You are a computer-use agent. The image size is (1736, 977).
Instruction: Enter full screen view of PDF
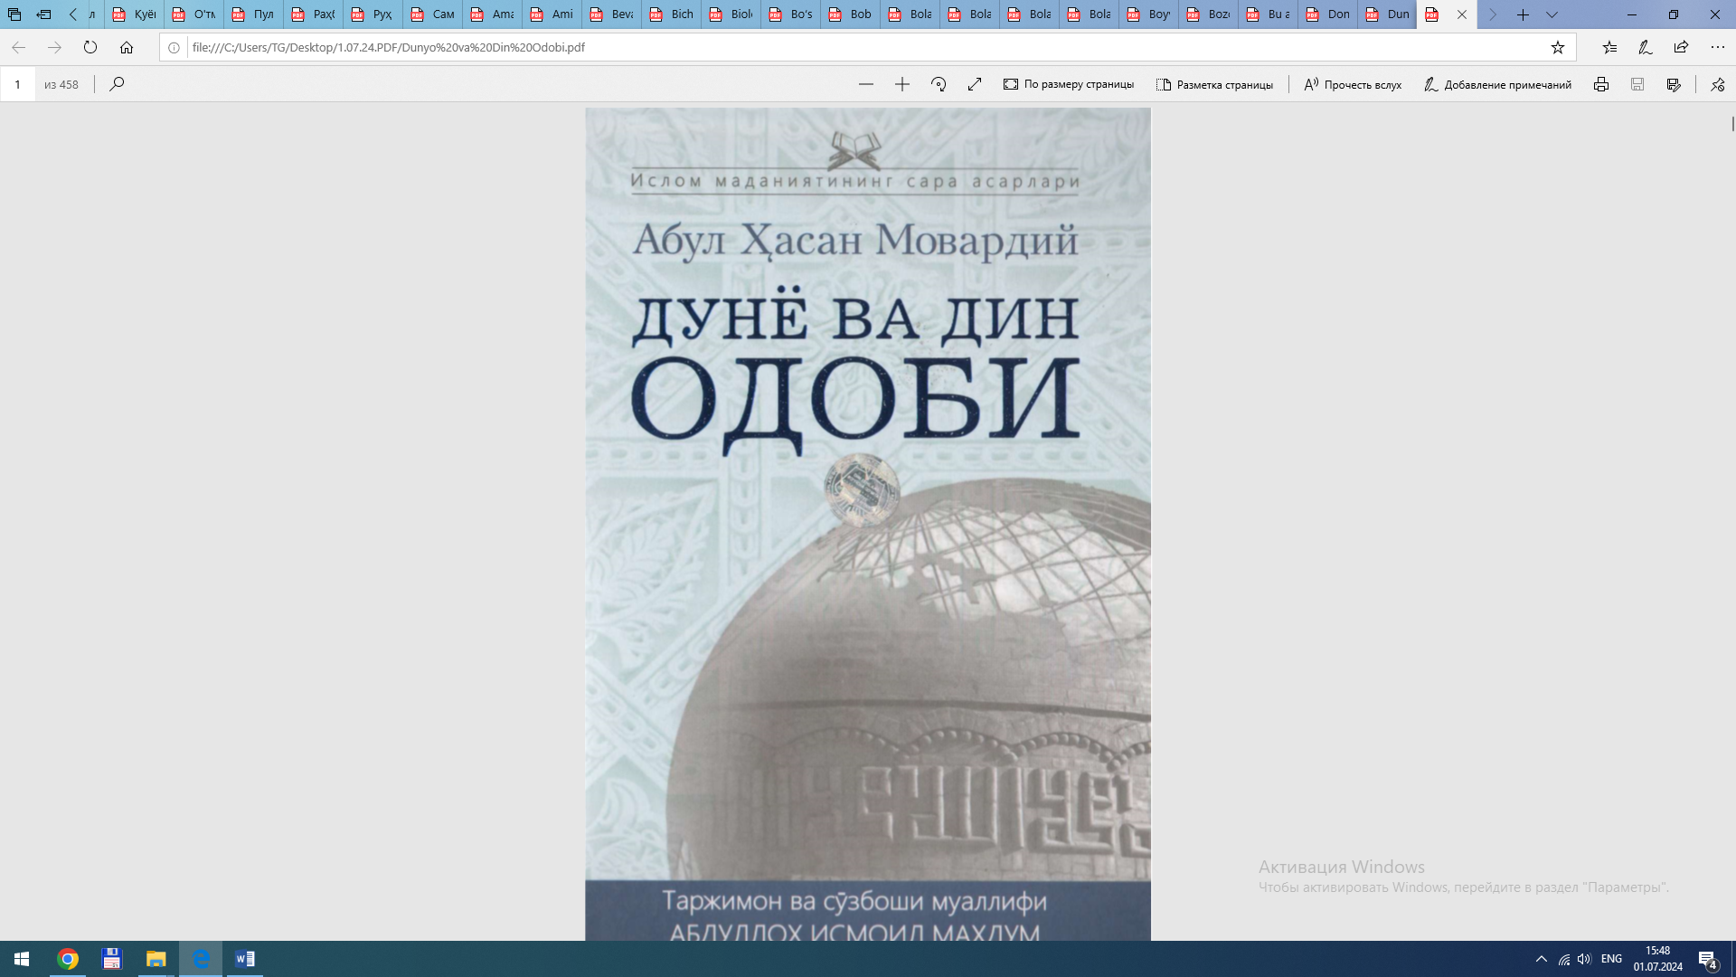(975, 84)
